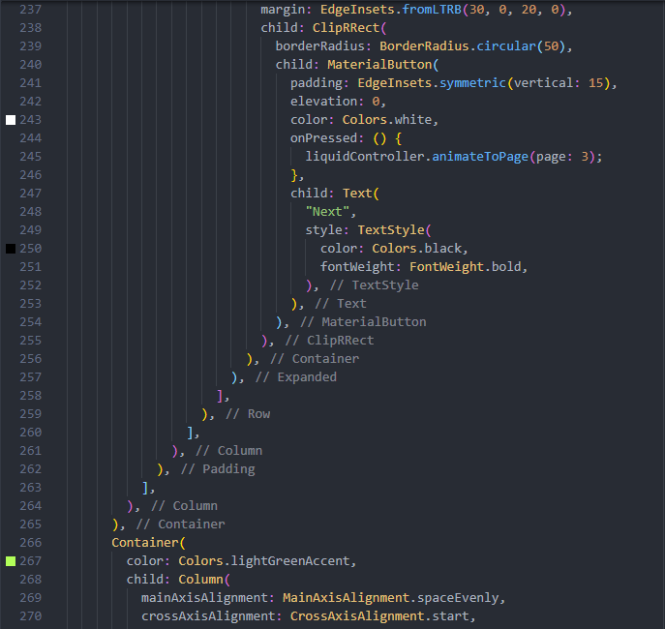This screenshot has height=629, width=665.
Task: Click the TextStyle constructor on line 249
Action: [x=391, y=230]
